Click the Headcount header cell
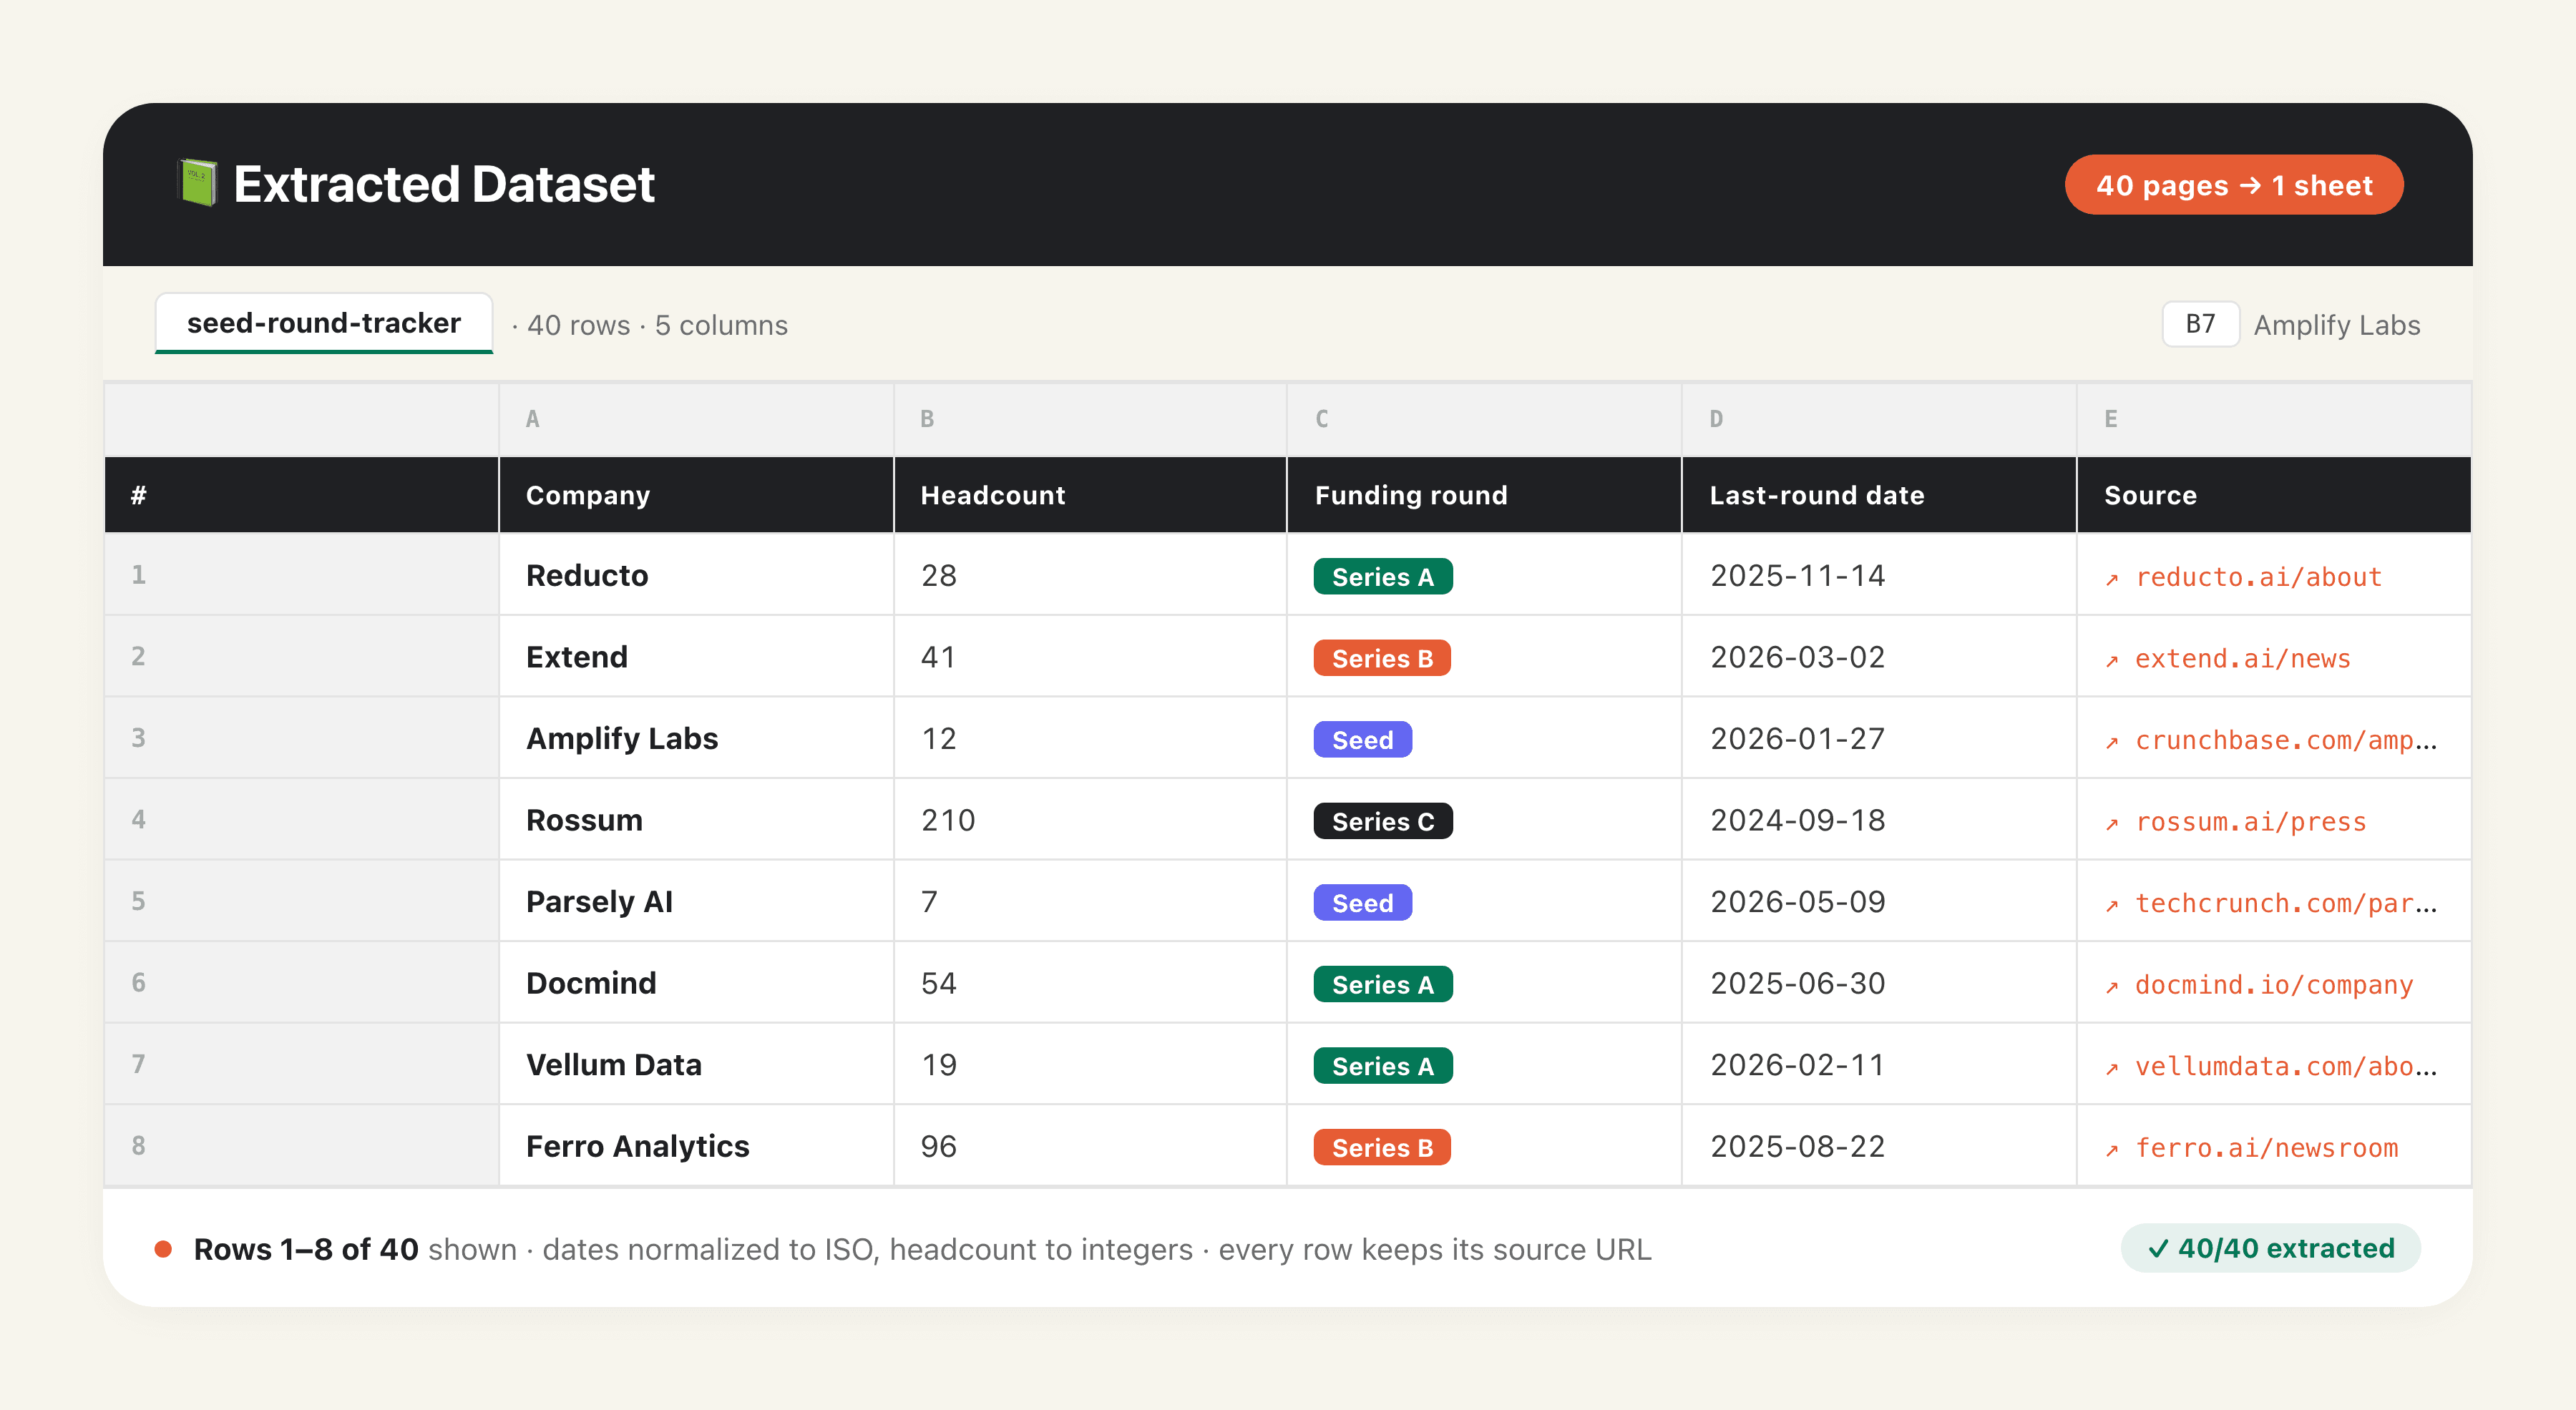 [1090, 495]
